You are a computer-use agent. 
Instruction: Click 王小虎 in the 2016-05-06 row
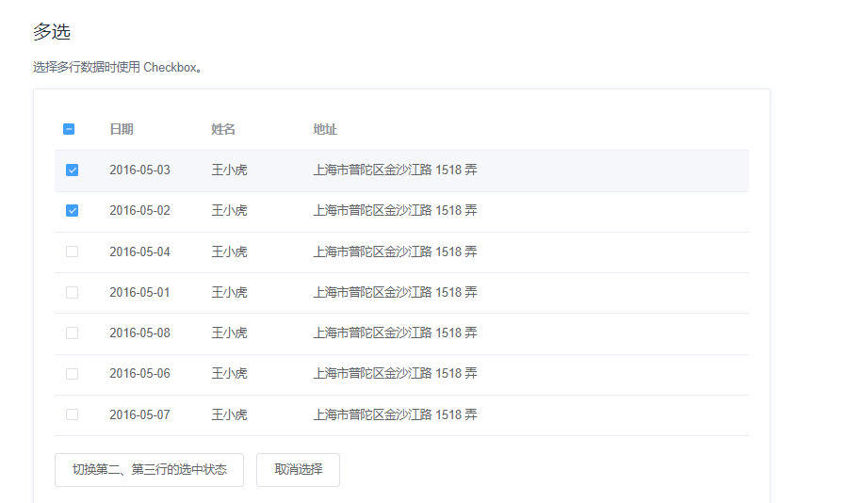point(229,374)
